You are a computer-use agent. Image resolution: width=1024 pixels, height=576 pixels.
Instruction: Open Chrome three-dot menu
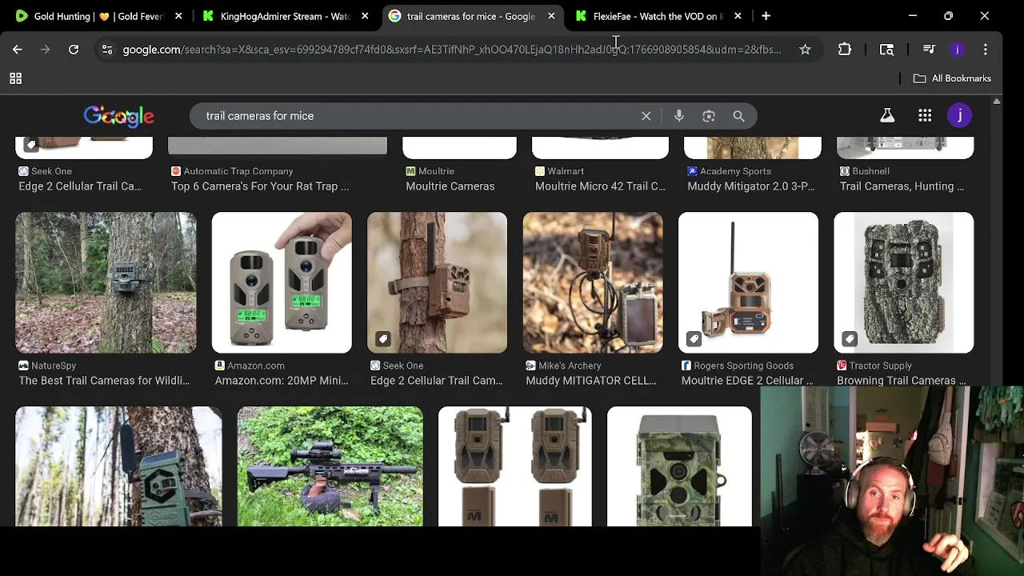point(986,50)
